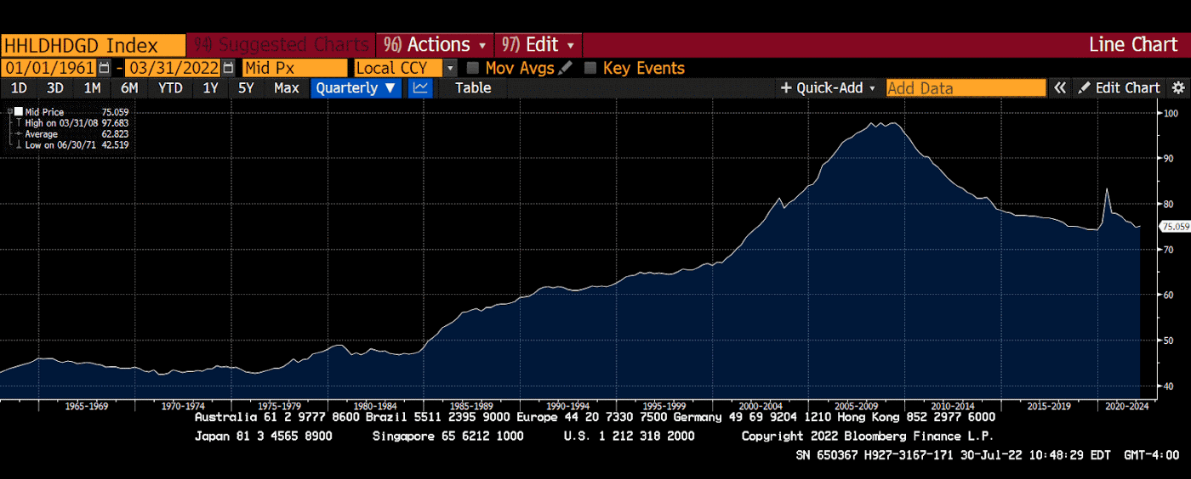Open the end date calendar picker
1191x479 pixels.
tap(228, 68)
